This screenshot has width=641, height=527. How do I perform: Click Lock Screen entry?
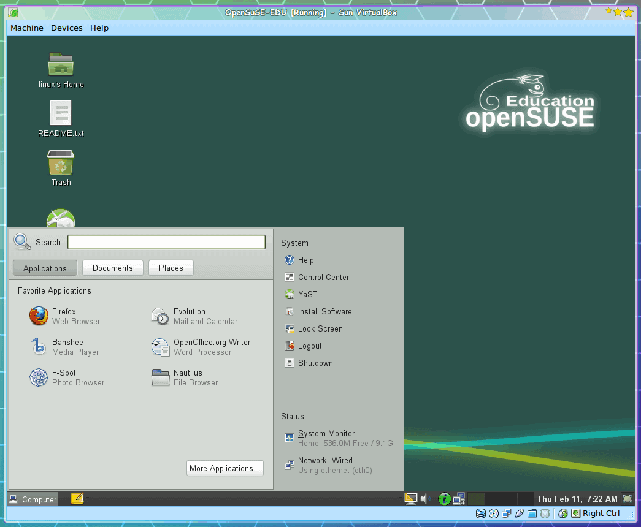(313, 328)
